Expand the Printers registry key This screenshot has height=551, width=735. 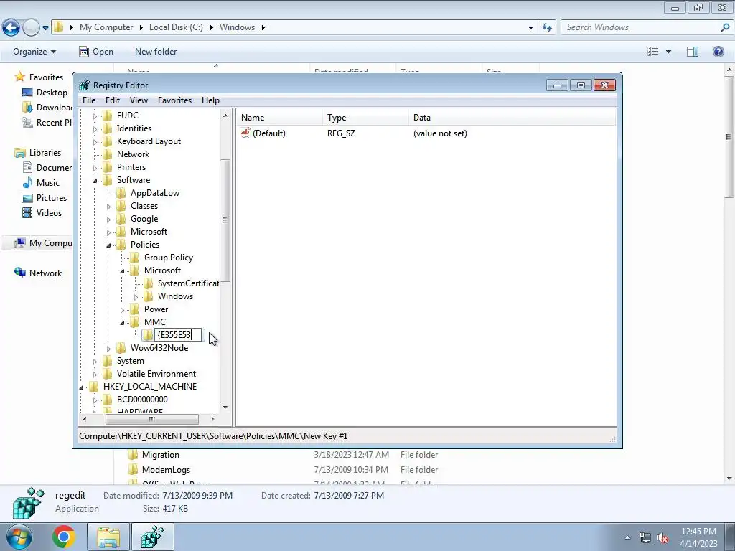pos(95,168)
